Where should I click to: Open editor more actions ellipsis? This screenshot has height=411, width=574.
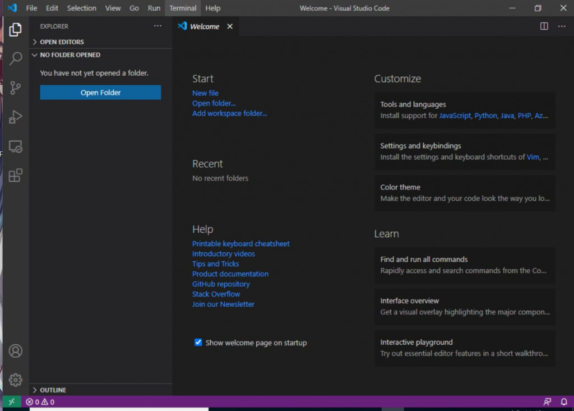[x=562, y=26]
